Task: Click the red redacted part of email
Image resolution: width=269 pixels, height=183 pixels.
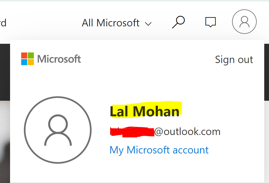Action: (x=132, y=131)
